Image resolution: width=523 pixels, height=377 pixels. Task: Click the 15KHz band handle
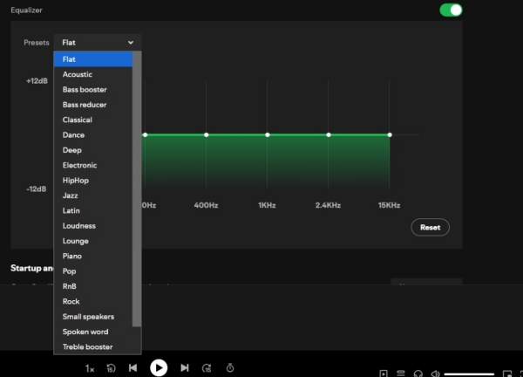(x=390, y=135)
